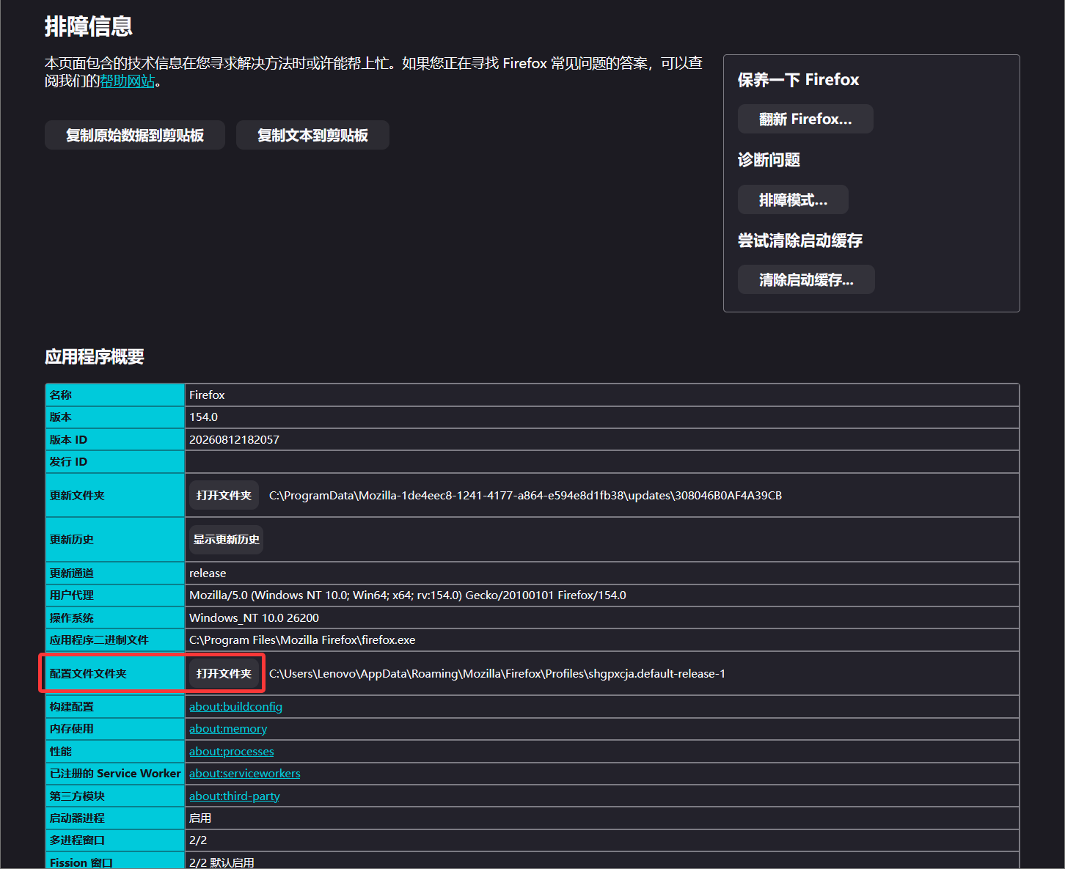Open 排障模式... troubleshoot mode button
The image size is (1065, 869).
(793, 199)
